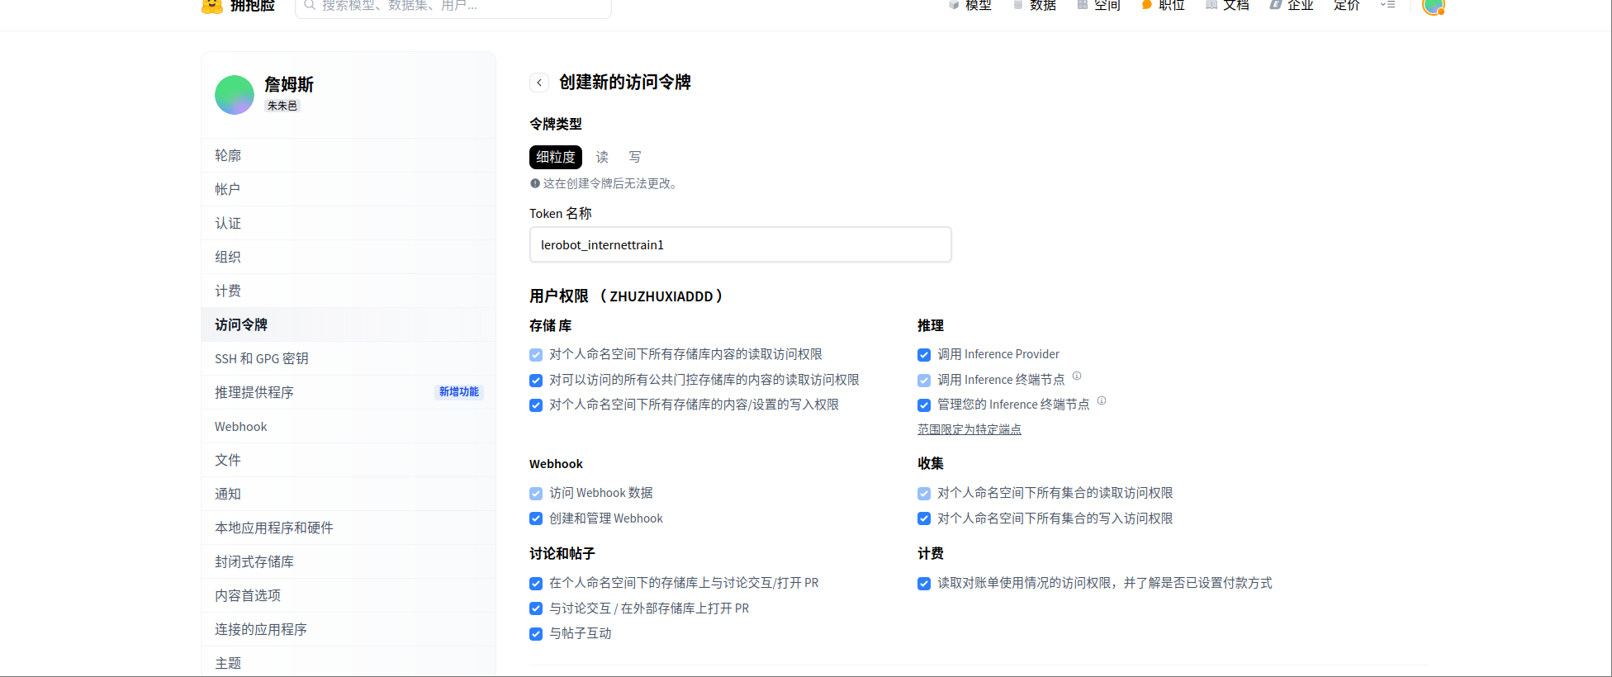Screen dimensions: 1612x677
Task: Click the 朱朱邑 username tag
Action: point(282,106)
